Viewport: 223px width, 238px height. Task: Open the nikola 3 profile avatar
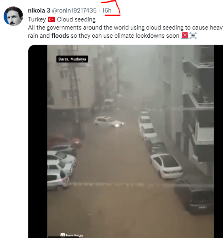[13, 16]
